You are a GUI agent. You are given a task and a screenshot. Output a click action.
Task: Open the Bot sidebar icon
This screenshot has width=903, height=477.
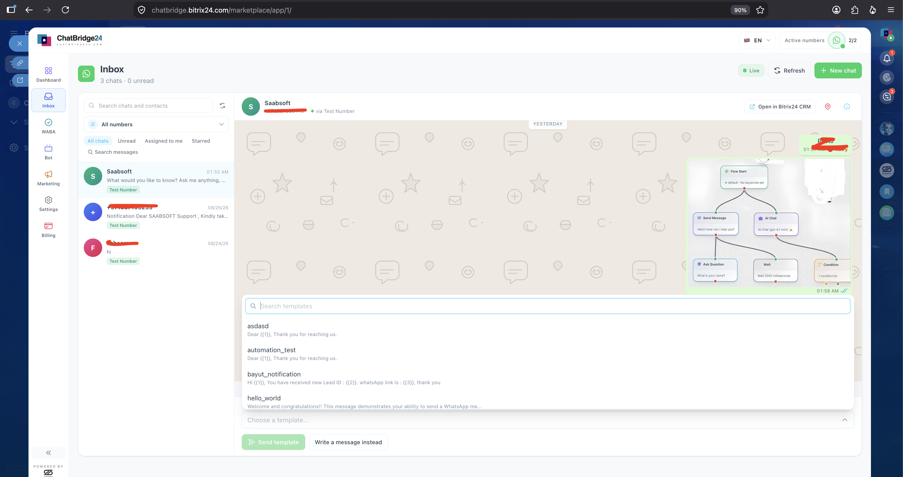48,148
